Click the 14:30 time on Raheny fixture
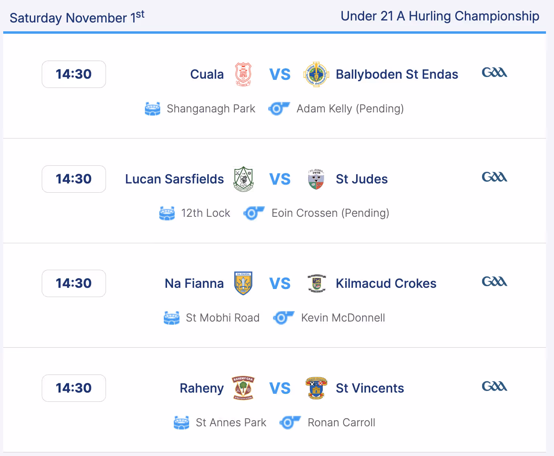Image resolution: width=554 pixels, height=456 pixels. [74, 388]
